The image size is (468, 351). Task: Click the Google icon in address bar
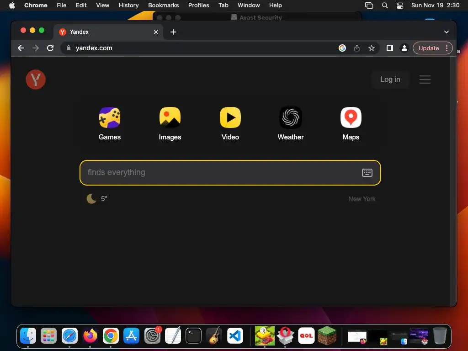pos(342,48)
